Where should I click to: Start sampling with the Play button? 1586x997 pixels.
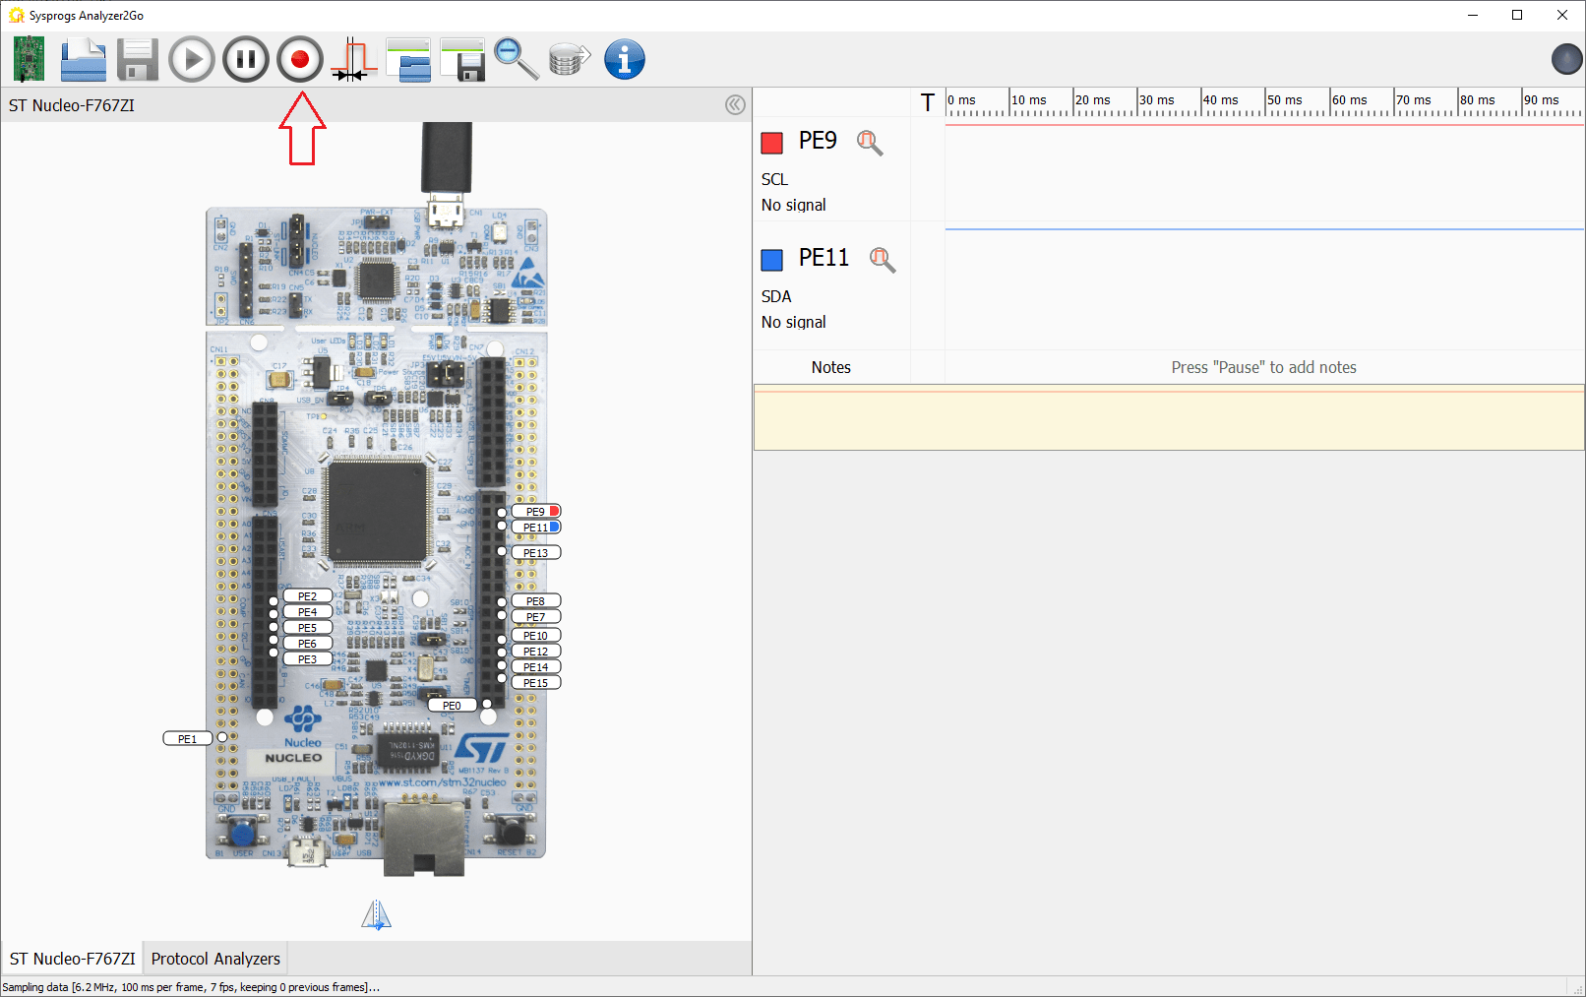pyautogui.click(x=192, y=59)
